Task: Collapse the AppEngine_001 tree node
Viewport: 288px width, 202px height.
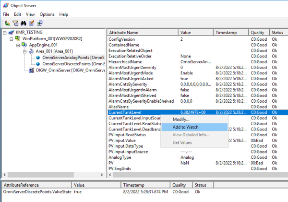Action: click(x=18, y=45)
